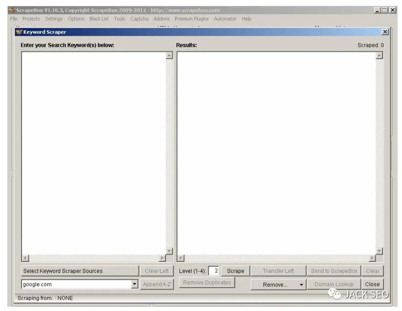
Task: Click the Level (1-4) input field
Action: (213, 271)
